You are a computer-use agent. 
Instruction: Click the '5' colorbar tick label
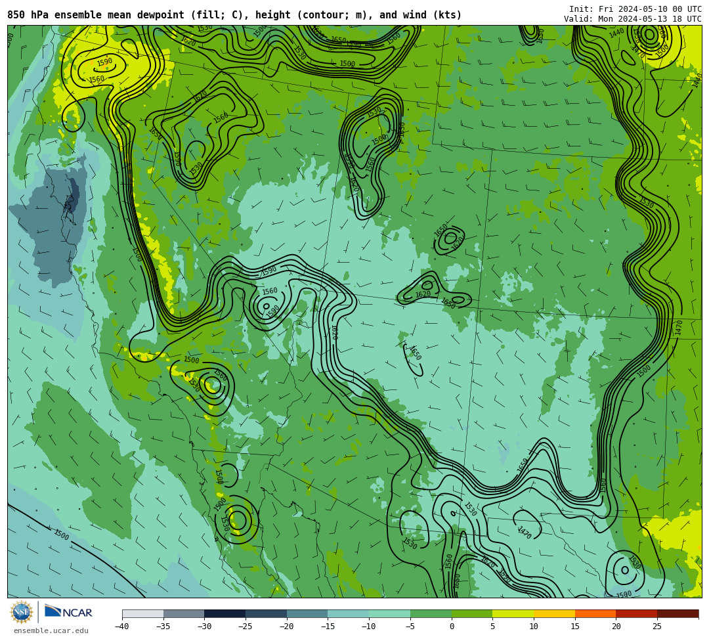point(492,627)
